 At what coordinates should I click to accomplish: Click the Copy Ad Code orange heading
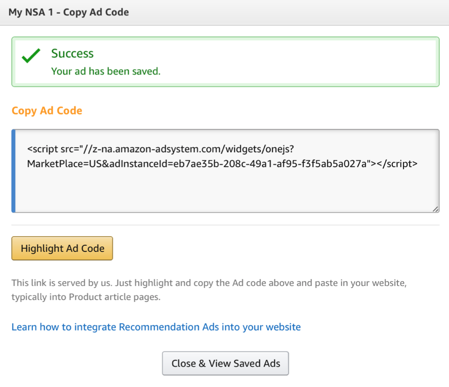(47, 111)
